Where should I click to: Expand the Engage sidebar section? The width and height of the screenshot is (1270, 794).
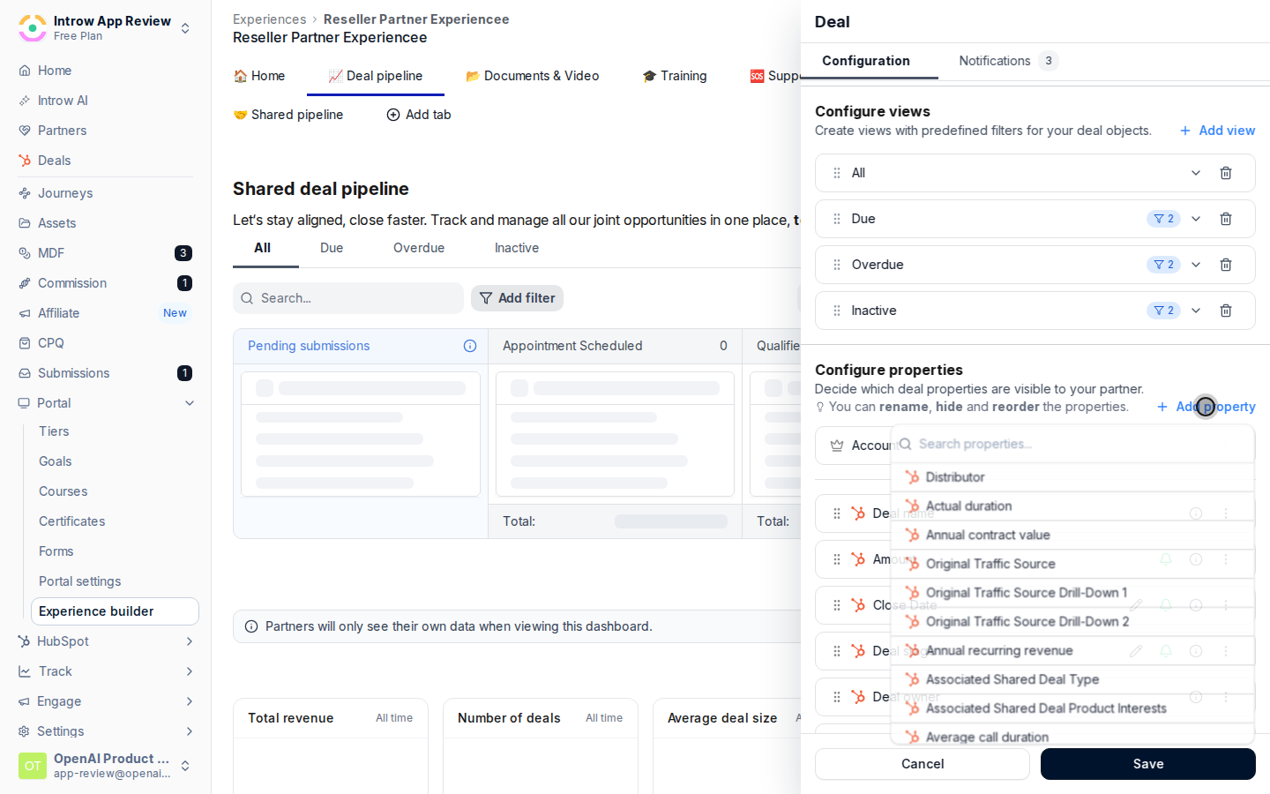click(190, 701)
